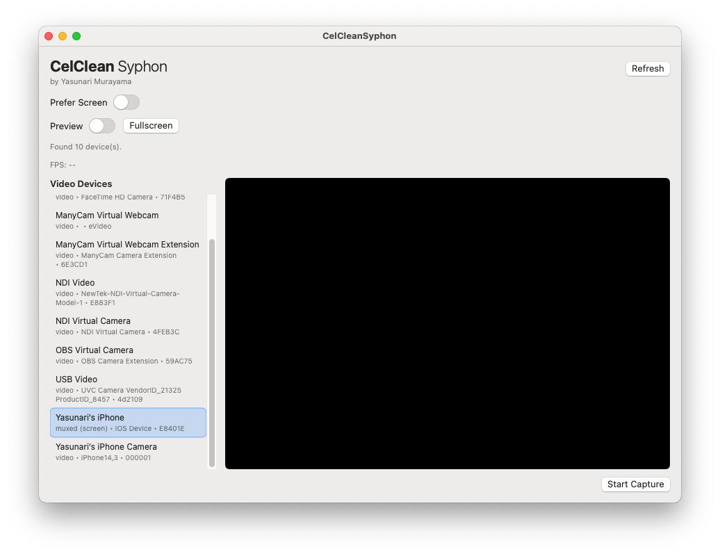Click the black video preview area
The width and height of the screenshot is (720, 554).
[447, 323]
